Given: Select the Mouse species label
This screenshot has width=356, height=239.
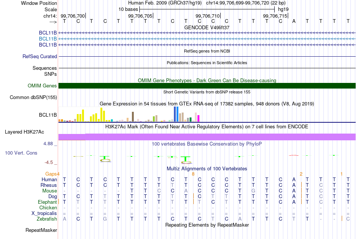Looking at the screenshot, I should (x=49, y=191).
